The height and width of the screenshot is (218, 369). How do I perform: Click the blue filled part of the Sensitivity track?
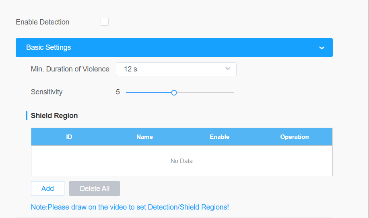point(149,93)
